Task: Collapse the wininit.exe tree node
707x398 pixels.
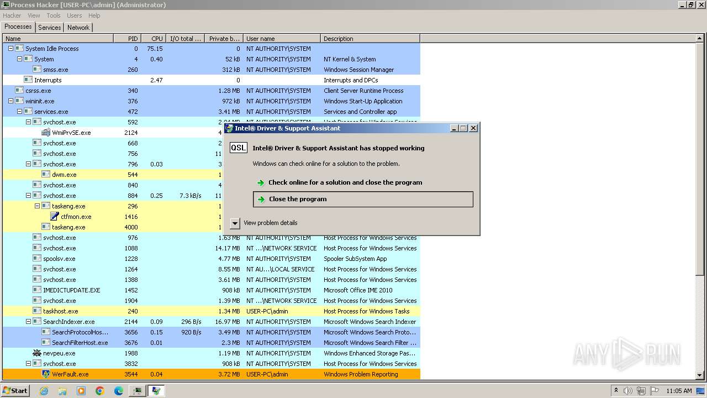Action: tap(10, 101)
